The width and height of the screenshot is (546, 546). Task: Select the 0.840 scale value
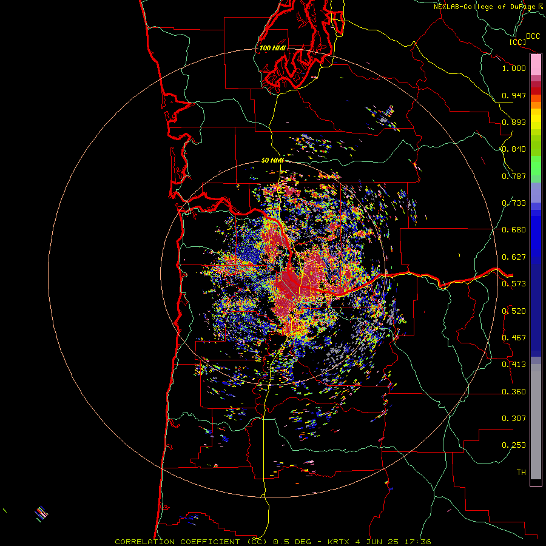(x=514, y=149)
